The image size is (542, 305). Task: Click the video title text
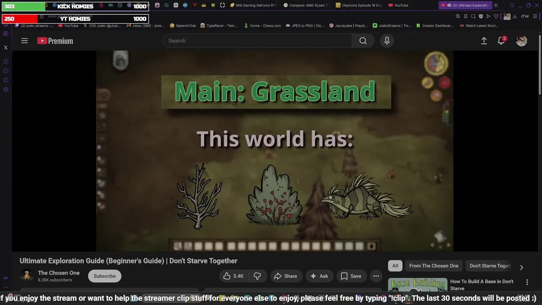(128, 261)
